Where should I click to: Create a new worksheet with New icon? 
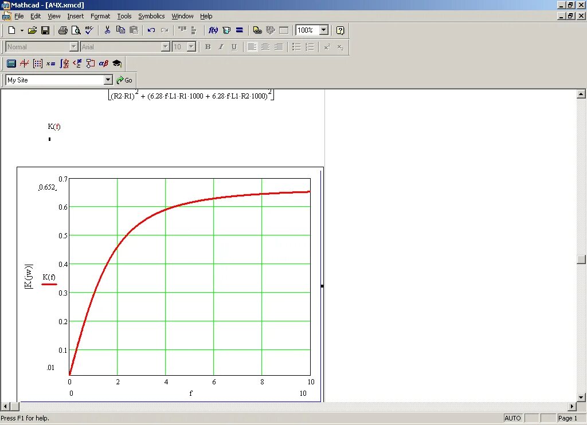11,30
